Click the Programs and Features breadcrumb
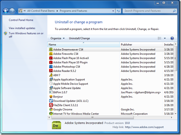Image resolution: width=181 pixels, height=135 pixels. pos(74,11)
